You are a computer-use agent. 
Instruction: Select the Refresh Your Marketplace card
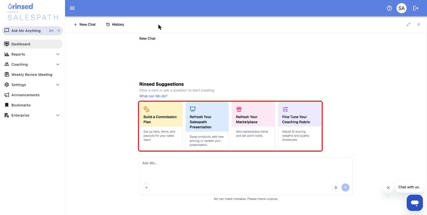[253, 126]
